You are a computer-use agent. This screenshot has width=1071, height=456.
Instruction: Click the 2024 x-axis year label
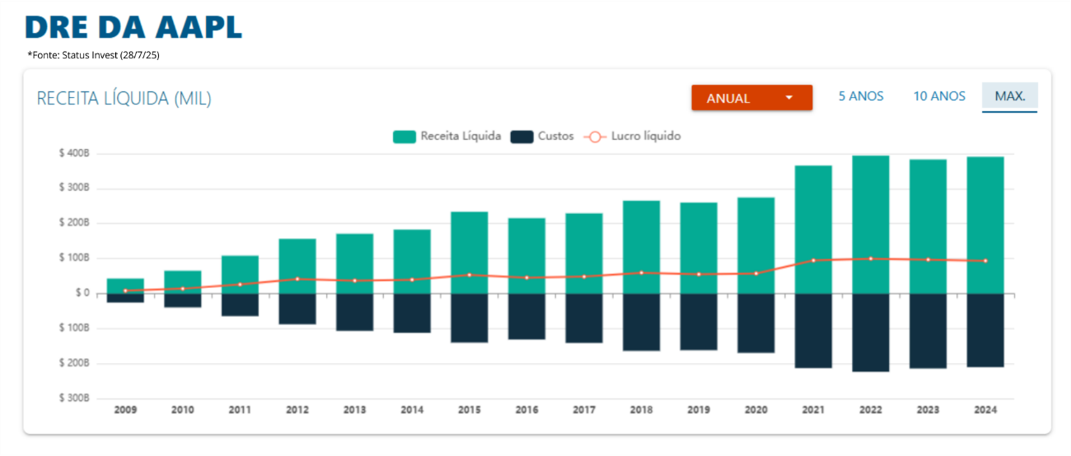(984, 410)
